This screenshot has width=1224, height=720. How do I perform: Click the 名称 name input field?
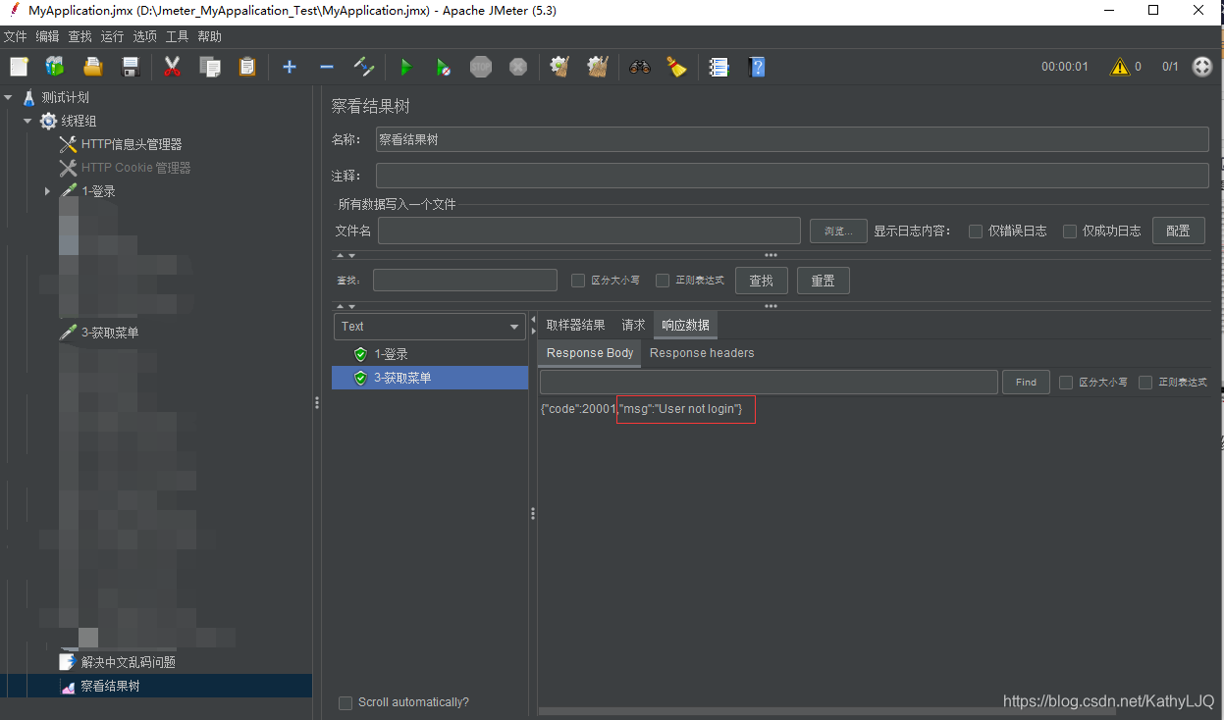(x=792, y=139)
